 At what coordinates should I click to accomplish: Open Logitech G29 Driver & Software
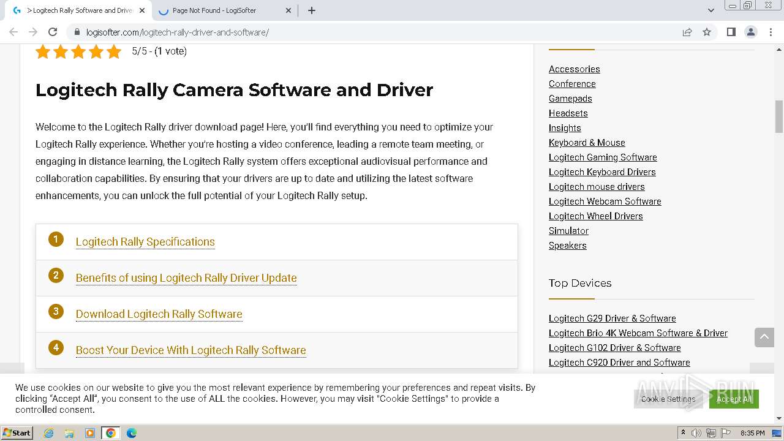tap(612, 318)
